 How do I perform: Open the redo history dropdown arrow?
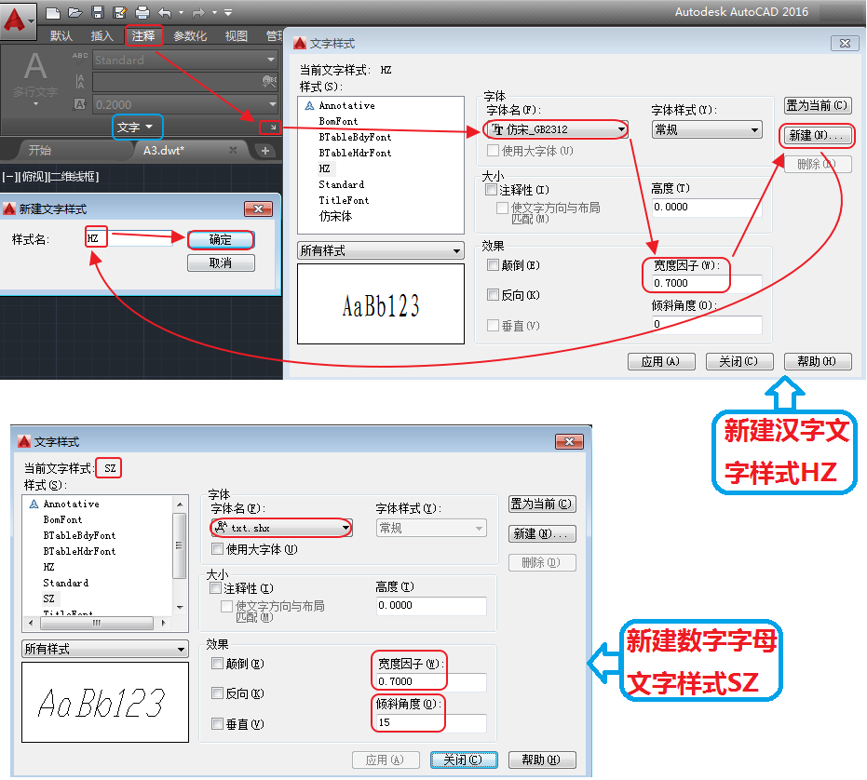coord(214,12)
